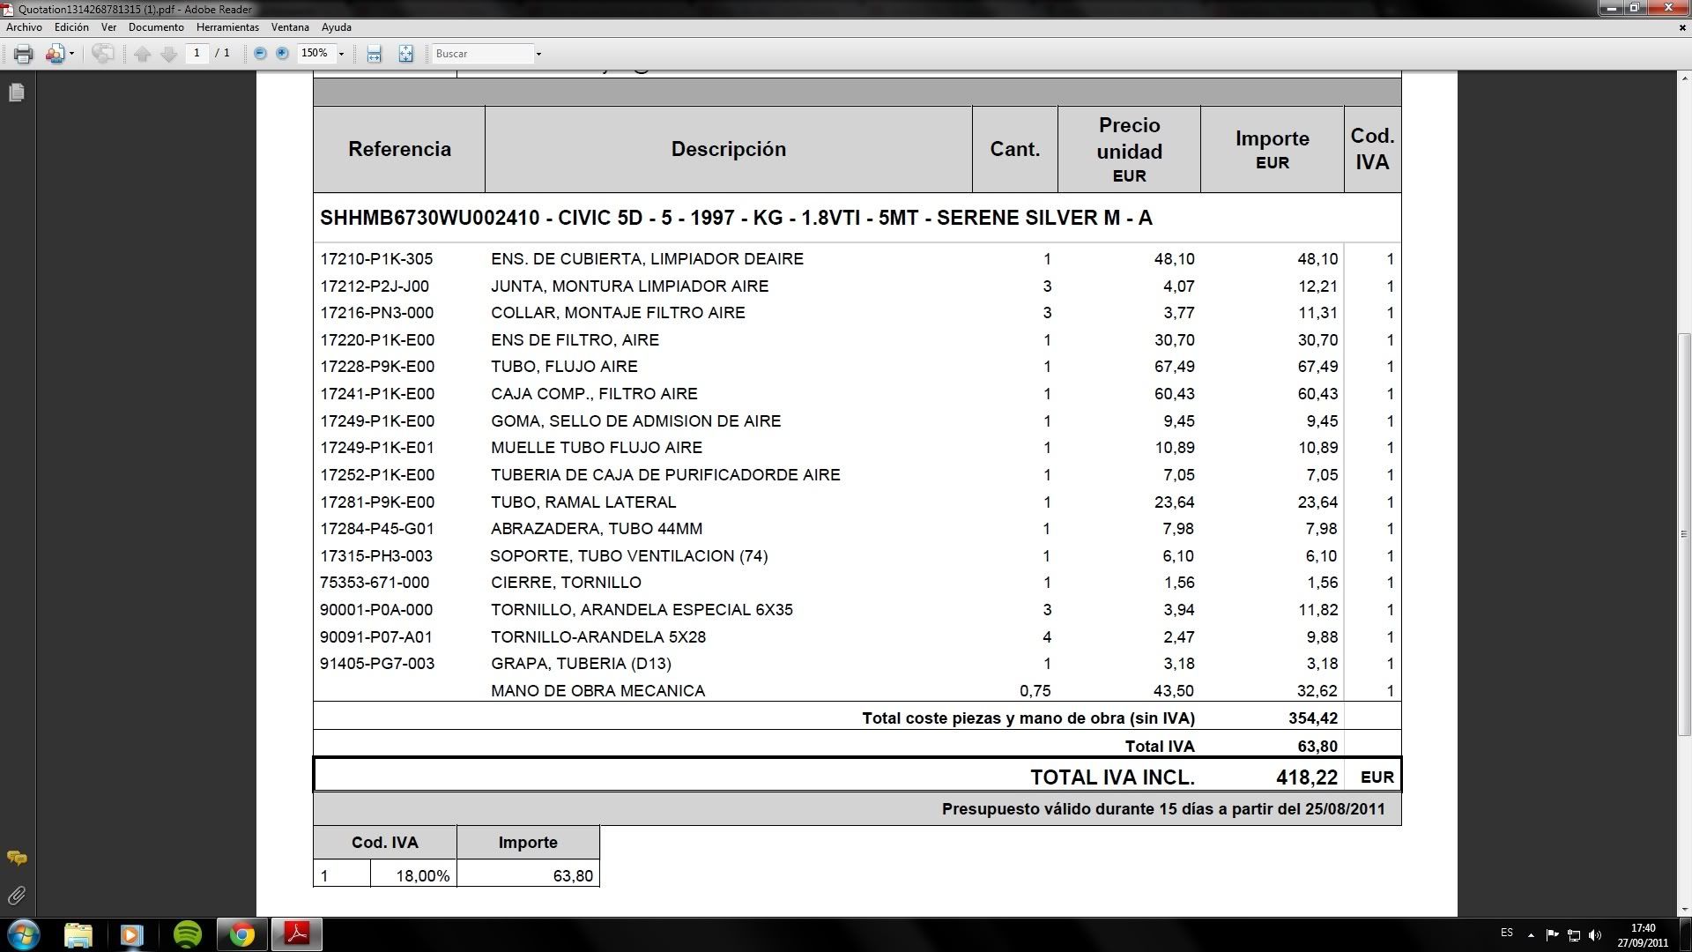The height and width of the screenshot is (952, 1692).
Task: Open the collaborate/share icon in the toolbar
Action: tap(55, 54)
